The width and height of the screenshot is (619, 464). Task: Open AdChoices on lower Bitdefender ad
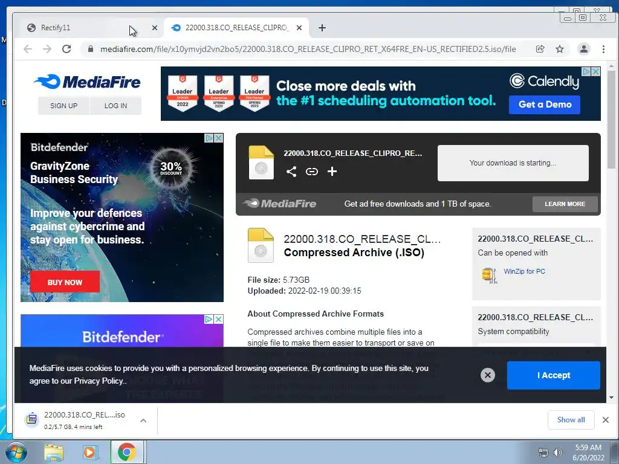point(209,319)
